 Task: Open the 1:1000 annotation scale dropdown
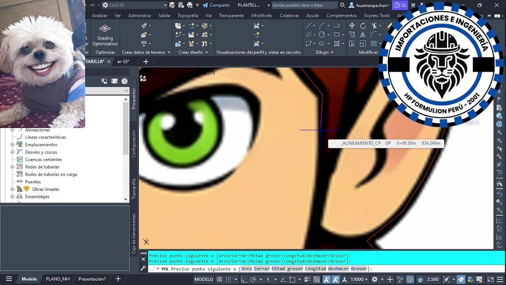359,279
